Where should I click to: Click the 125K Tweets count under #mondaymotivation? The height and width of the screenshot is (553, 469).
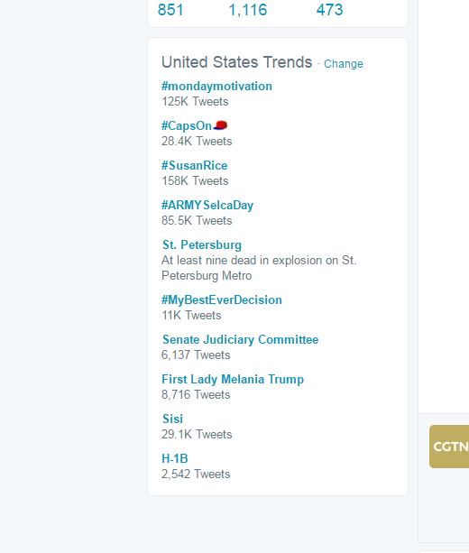(x=195, y=102)
